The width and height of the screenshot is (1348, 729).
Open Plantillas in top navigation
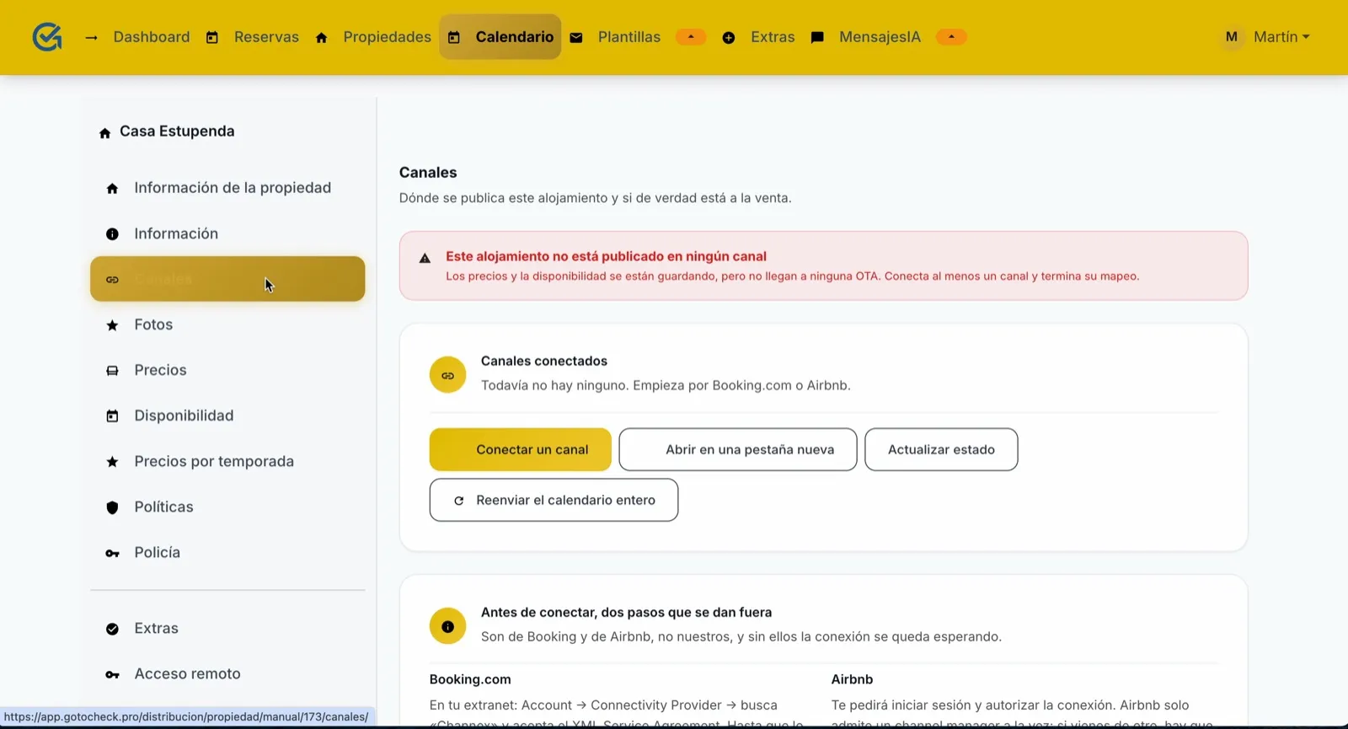tap(629, 37)
